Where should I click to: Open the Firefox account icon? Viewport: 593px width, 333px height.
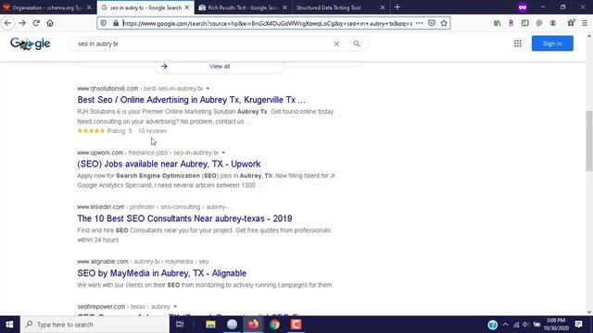(553, 23)
